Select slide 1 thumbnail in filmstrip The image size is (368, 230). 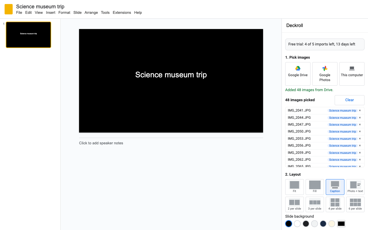click(x=28, y=35)
